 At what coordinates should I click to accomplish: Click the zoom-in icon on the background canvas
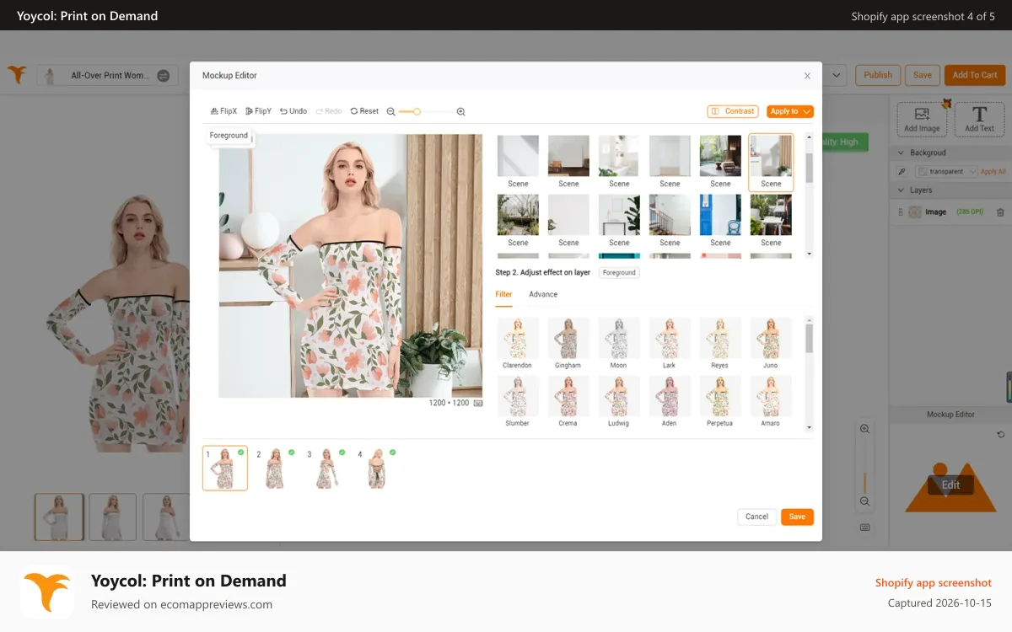click(864, 429)
